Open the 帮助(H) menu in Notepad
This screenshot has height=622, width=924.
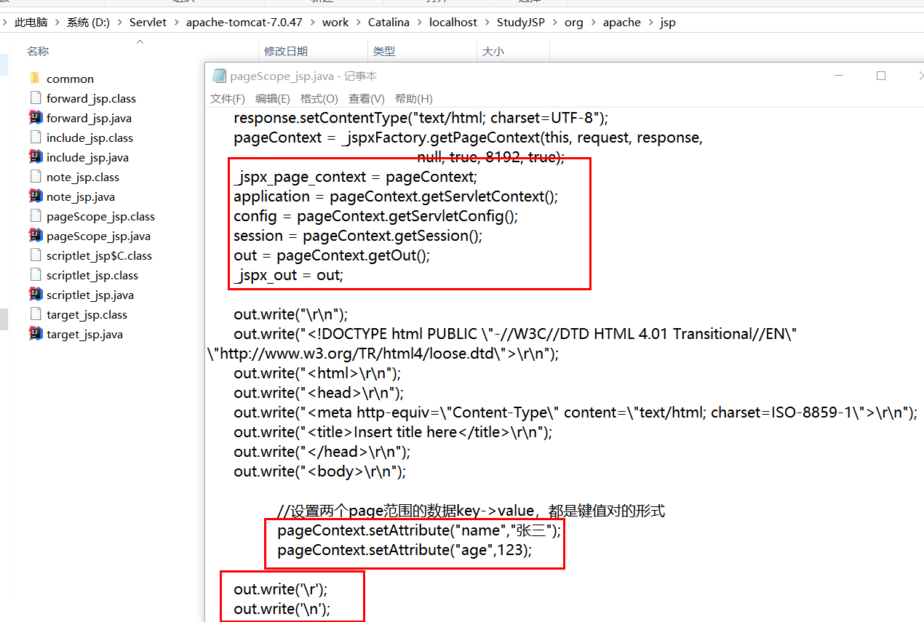point(414,99)
